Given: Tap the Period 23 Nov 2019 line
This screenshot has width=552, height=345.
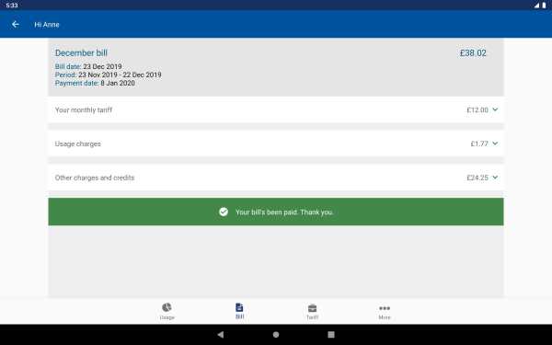Looking at the screenshot, I should click(108, 75).
